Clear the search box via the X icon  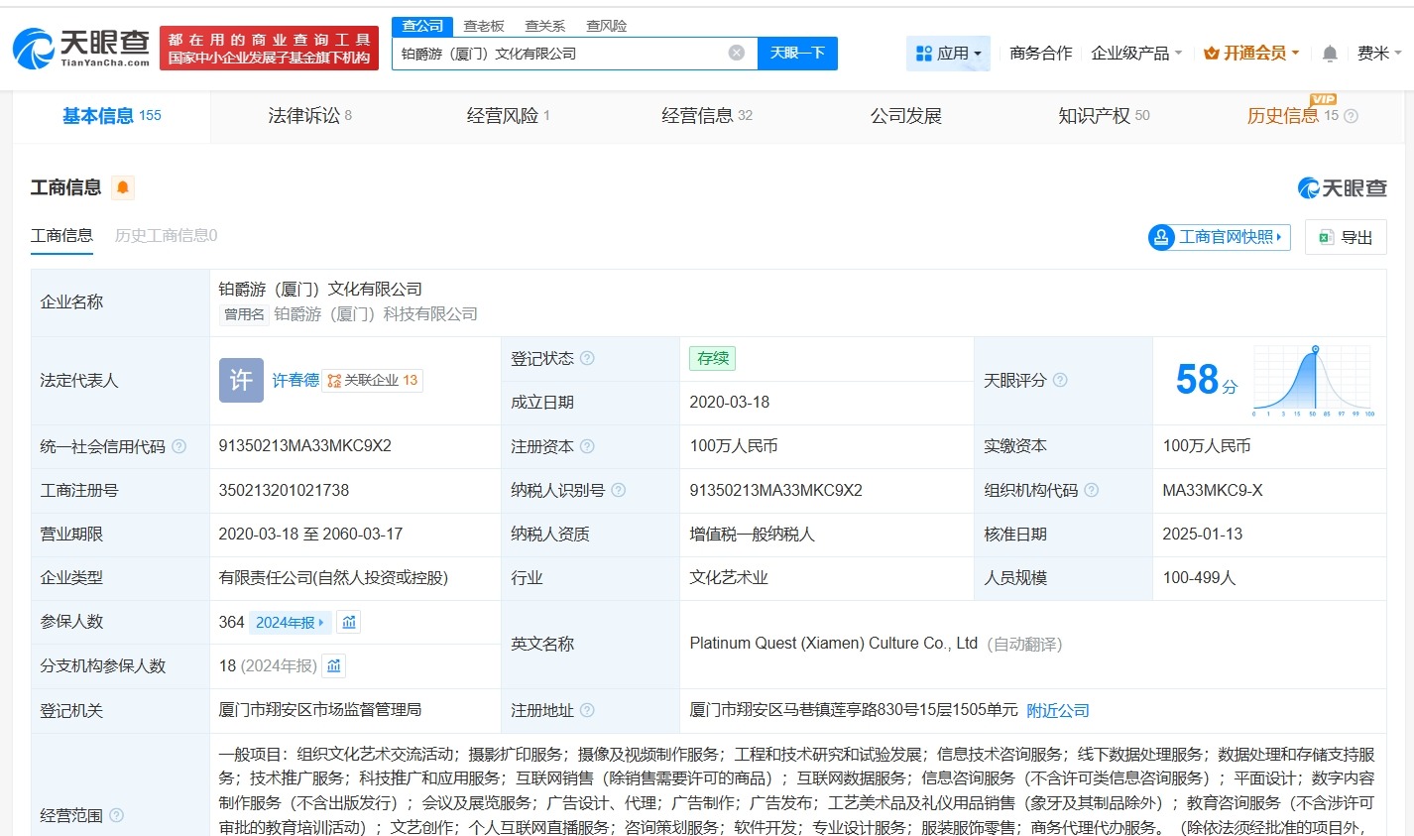(x=736, y=54)
